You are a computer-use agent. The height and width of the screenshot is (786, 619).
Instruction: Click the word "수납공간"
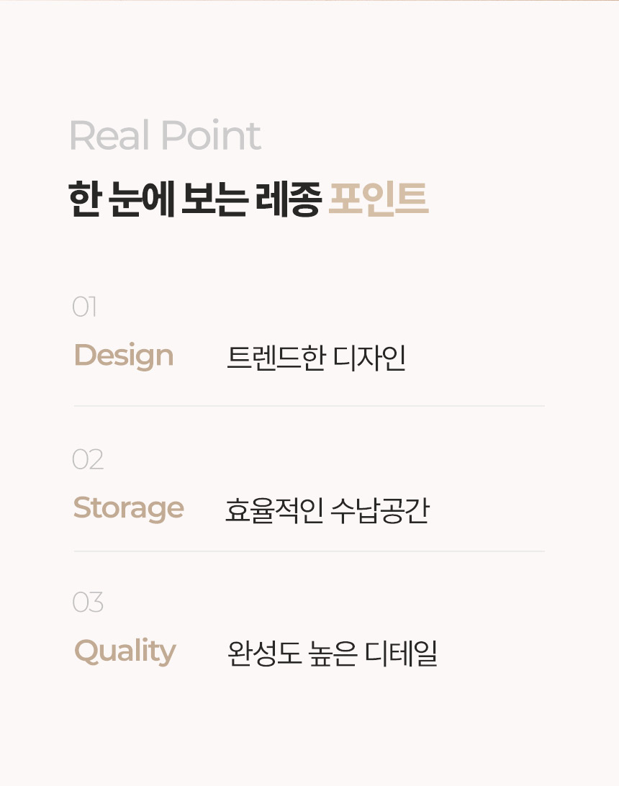click(379, 510)
